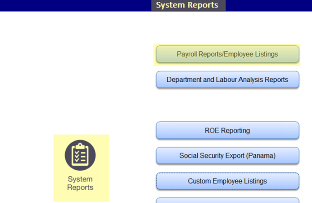This screenshot has width=312, height=203.
Task: Select the Labour Analysis reports option
Action: [x=227, y=79]
